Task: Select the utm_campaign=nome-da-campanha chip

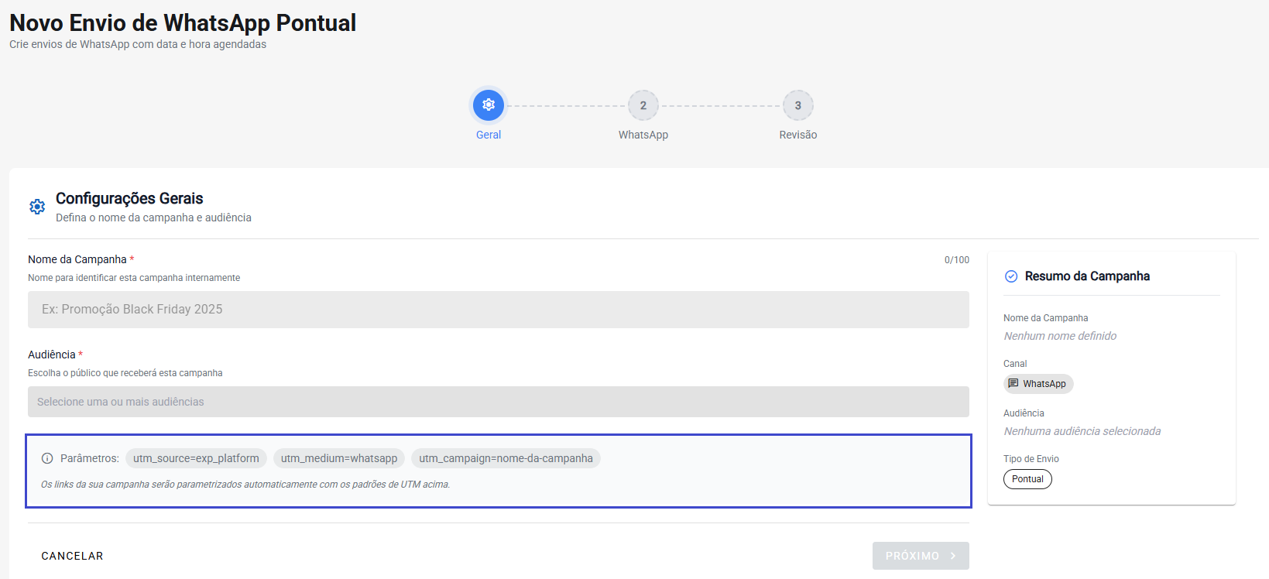Action: click(x=506, y=458)
